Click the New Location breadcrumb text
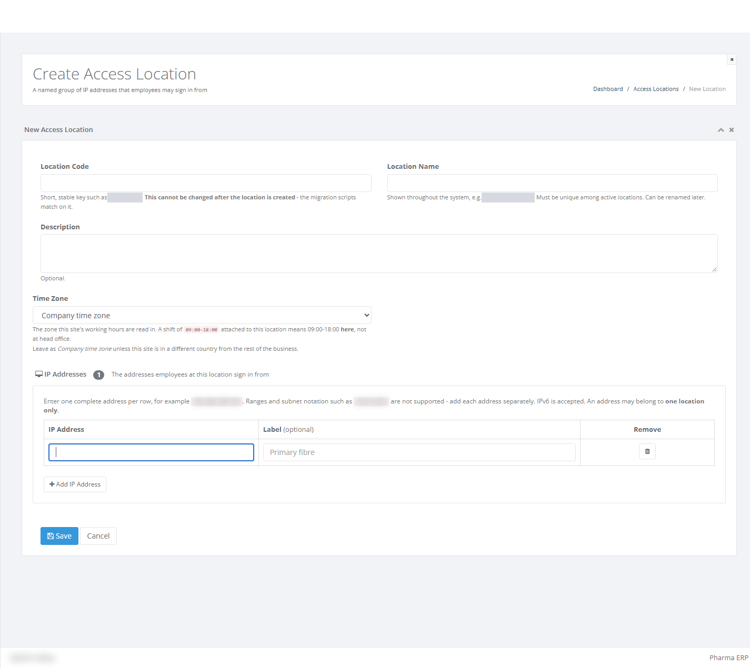Screen dimensions: 750x668 pos(707,89)
